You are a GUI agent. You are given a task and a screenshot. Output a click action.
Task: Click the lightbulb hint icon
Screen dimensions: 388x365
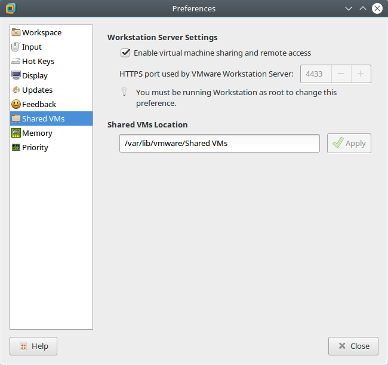(124, 92)
